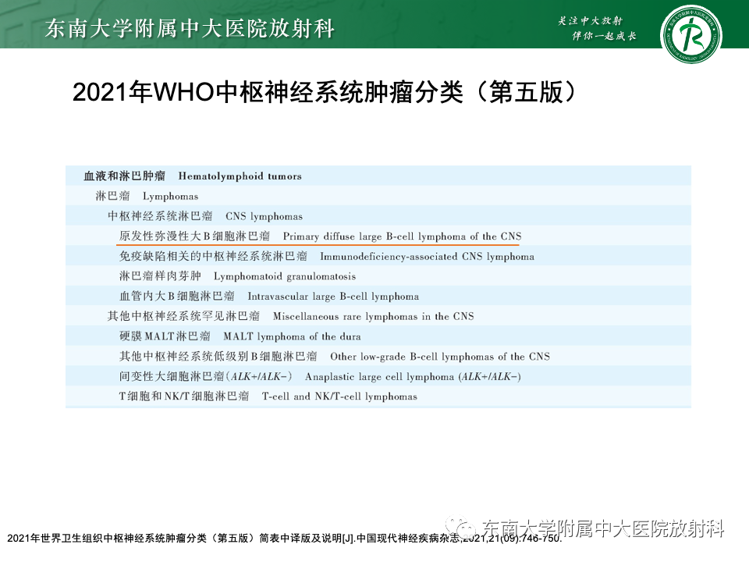Click the Chinese label 其他中枢神经系统罕见淋巴瘤
The width and height of the screenshot is (749, 562).
point(183,316)
